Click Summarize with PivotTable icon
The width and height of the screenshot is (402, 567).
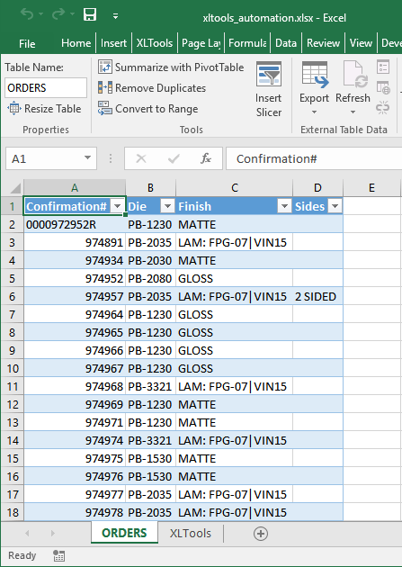[x=105, y=67]
